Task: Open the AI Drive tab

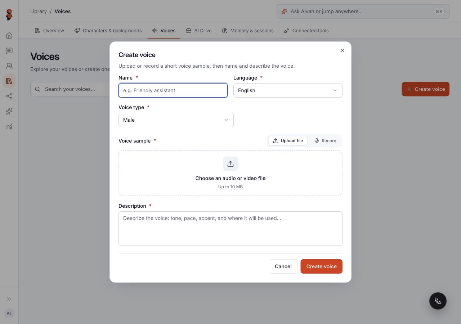Action: pos(199,31)
